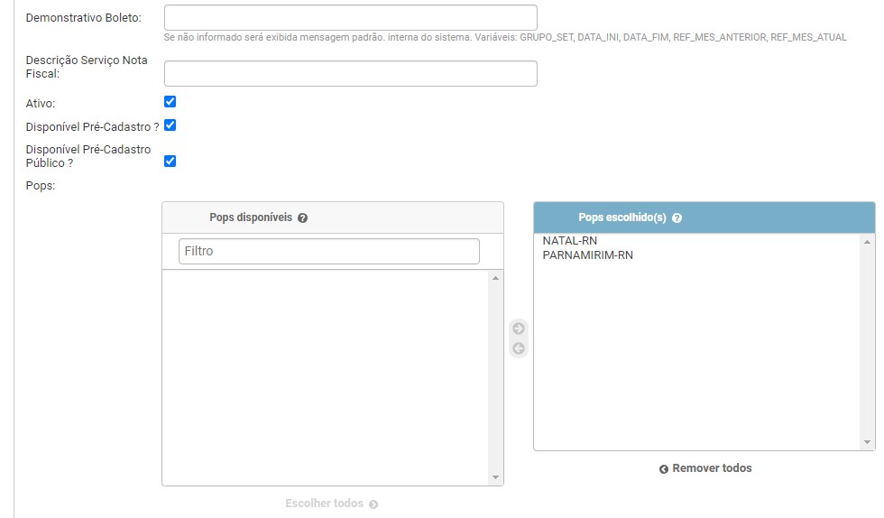The image size is (884, 518).
Task: Click the right arrow move icon
Action: pos(519,328)
